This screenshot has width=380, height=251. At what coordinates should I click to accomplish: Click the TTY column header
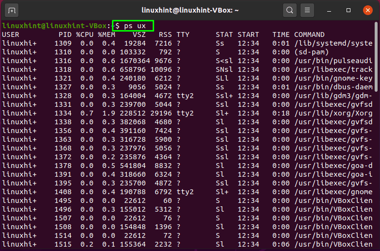[183, 35]
